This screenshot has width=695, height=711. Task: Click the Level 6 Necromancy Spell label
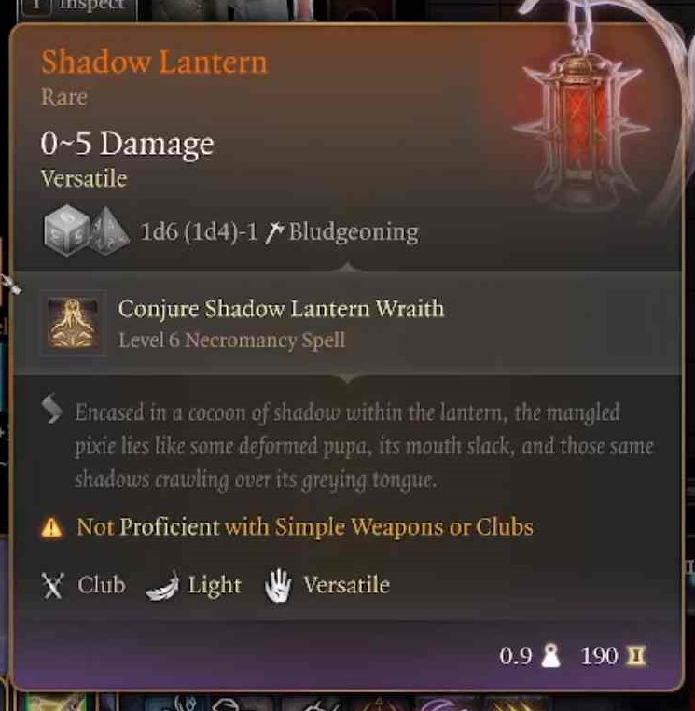231,340
